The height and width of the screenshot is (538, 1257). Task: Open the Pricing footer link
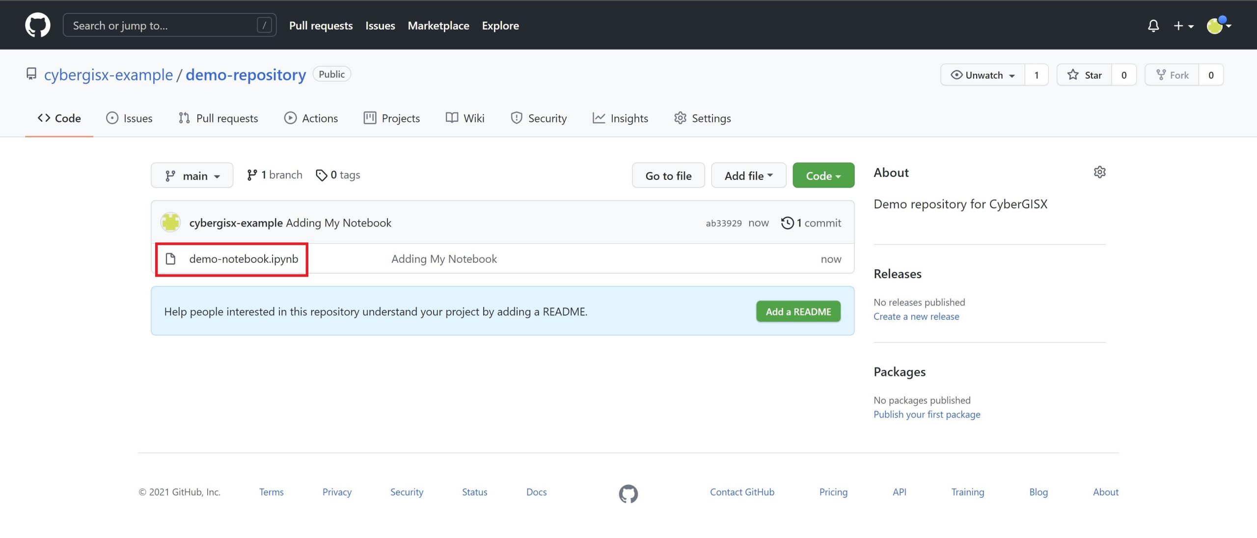(x=833, y=492)
